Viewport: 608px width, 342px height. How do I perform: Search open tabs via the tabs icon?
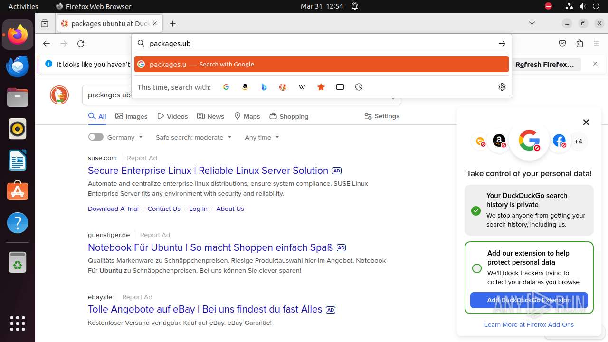[340, 87]
